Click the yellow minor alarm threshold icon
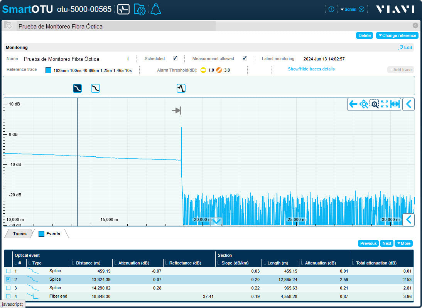422x308 pixels. [x=203, y=70]
